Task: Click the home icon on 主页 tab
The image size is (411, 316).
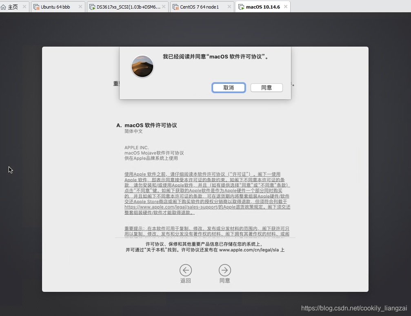Action: (x=3, y=7)
